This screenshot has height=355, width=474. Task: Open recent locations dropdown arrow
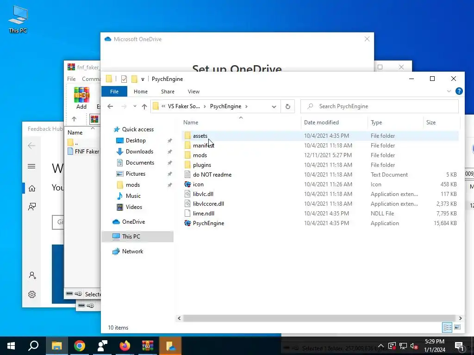point(135,106)
